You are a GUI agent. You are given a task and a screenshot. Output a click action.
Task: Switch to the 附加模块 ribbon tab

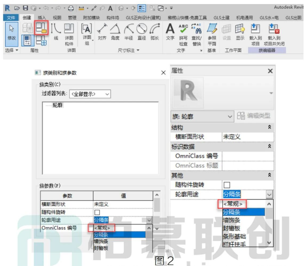click(92, 18)
